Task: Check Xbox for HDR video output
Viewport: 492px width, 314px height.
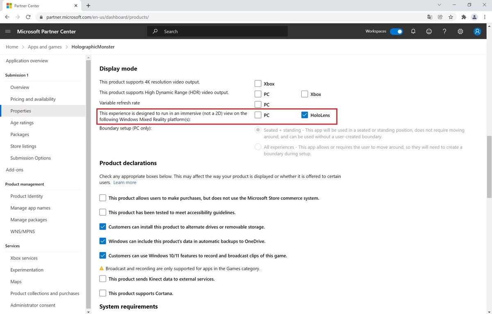Action: [x=305, y=94]
